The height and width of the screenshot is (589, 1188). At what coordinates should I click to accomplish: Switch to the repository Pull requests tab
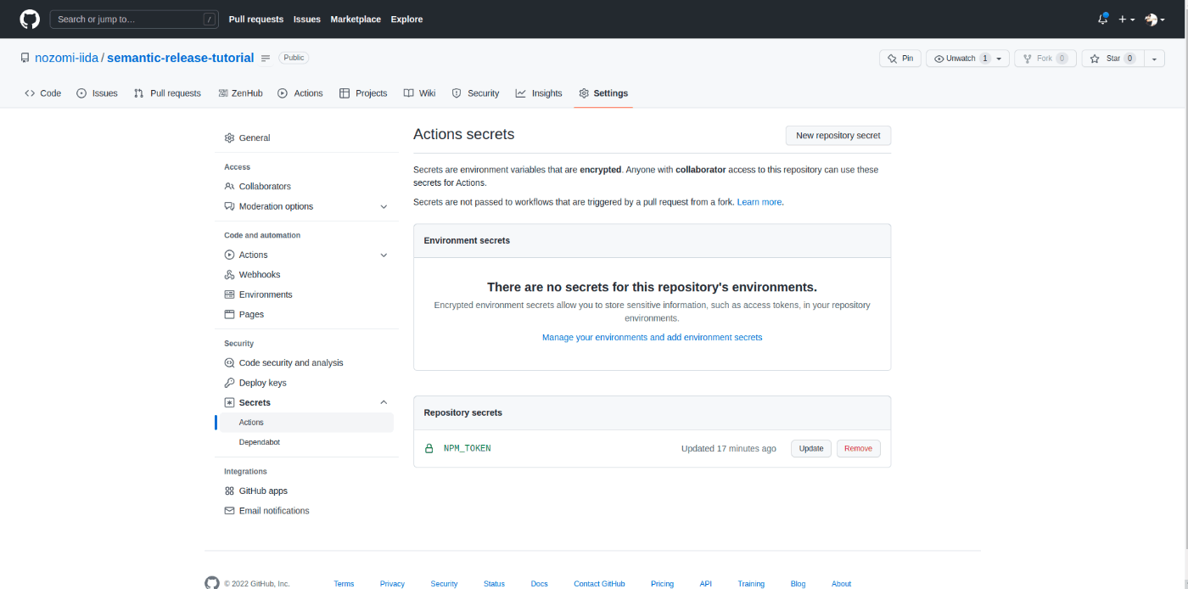point(167,93)
